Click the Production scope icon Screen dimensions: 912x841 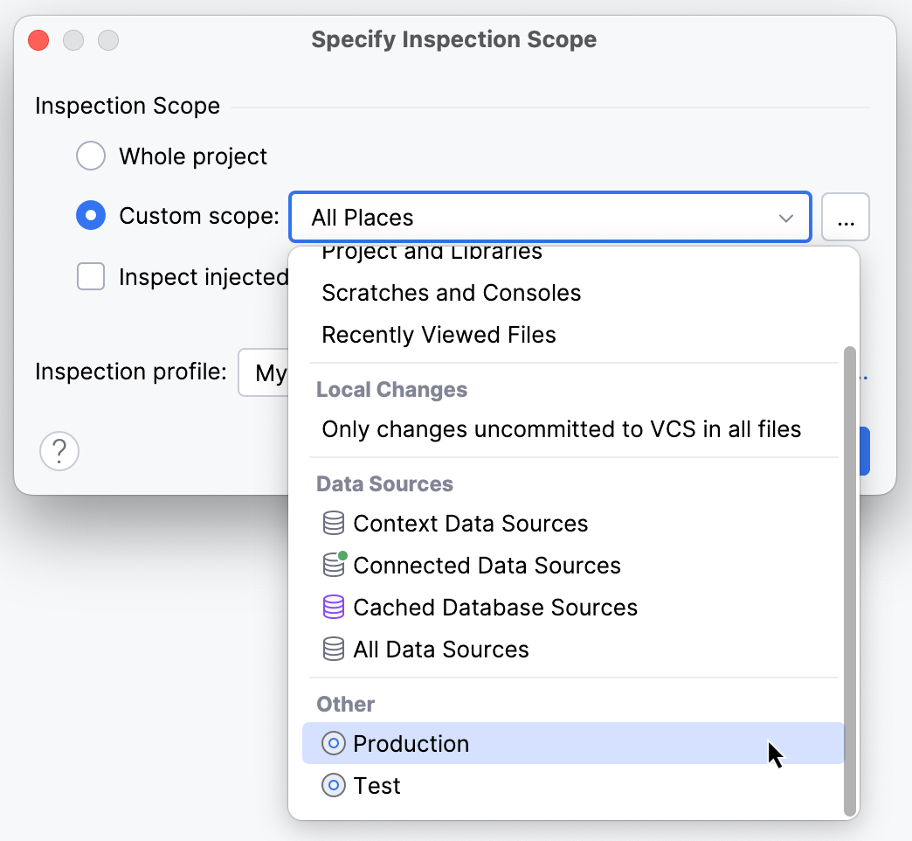333,742
